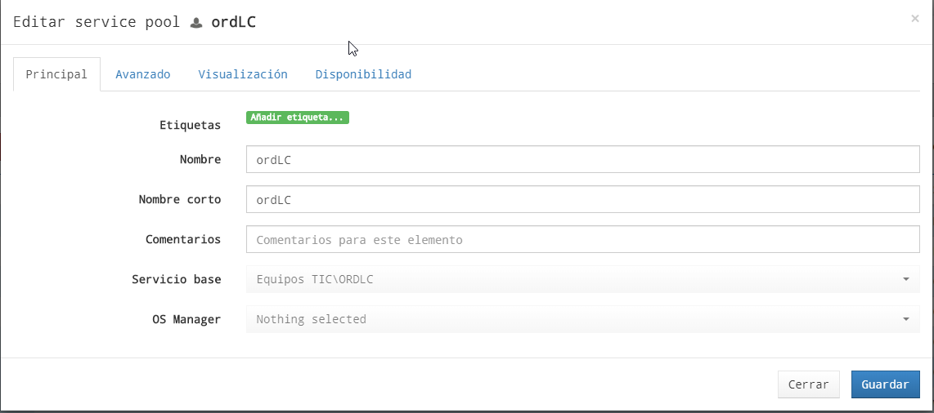The image size is (934, 413).
Task: Click the Servicio base label
Action: coord(177,279)
